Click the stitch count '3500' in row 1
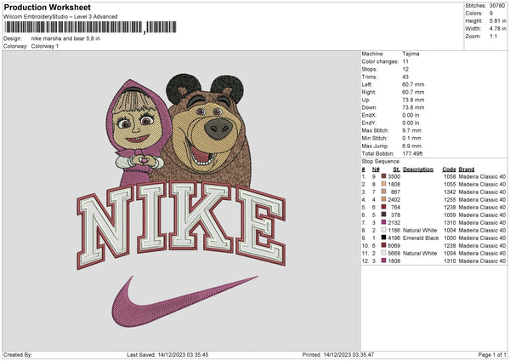 pos(394,176)
